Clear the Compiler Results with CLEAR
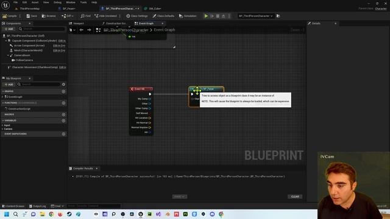390x219 pixels. [x=295, y=196]
